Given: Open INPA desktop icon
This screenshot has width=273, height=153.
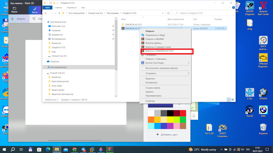Looking at the screenshot, I should click(x=263, y=111).
